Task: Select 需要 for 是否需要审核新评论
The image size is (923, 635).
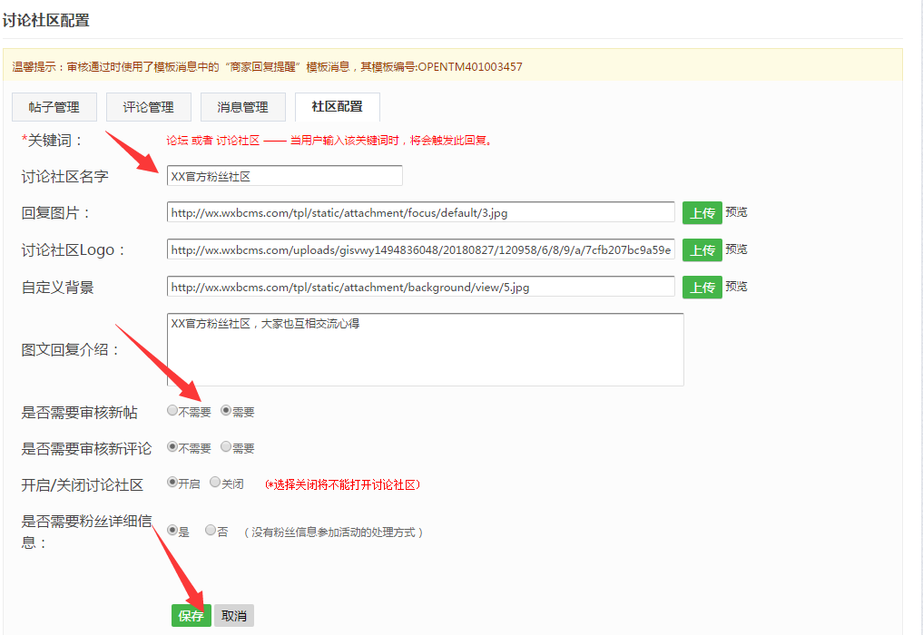Action: (x=224, y=446)
